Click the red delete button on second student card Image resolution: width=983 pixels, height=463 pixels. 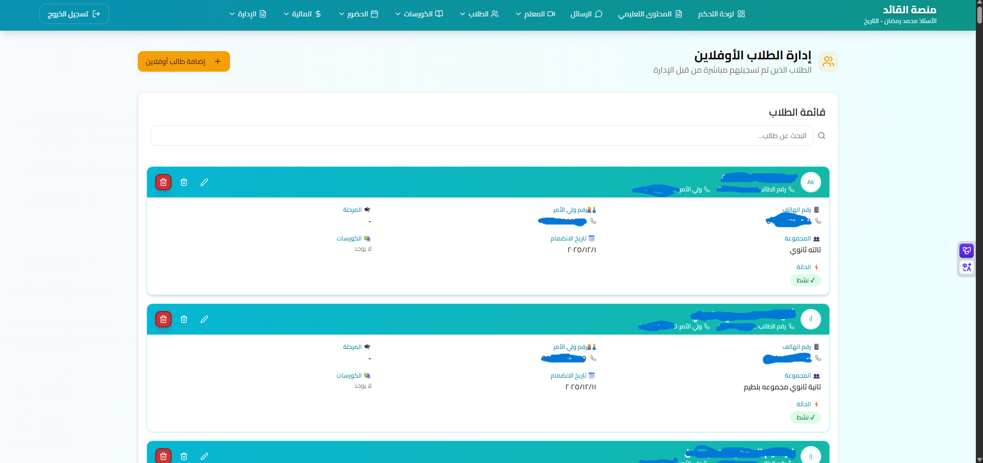click(163, 319)
